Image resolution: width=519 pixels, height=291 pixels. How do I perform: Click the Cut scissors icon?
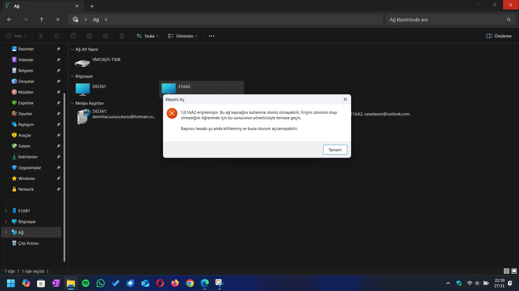click(x=41, y=36)
